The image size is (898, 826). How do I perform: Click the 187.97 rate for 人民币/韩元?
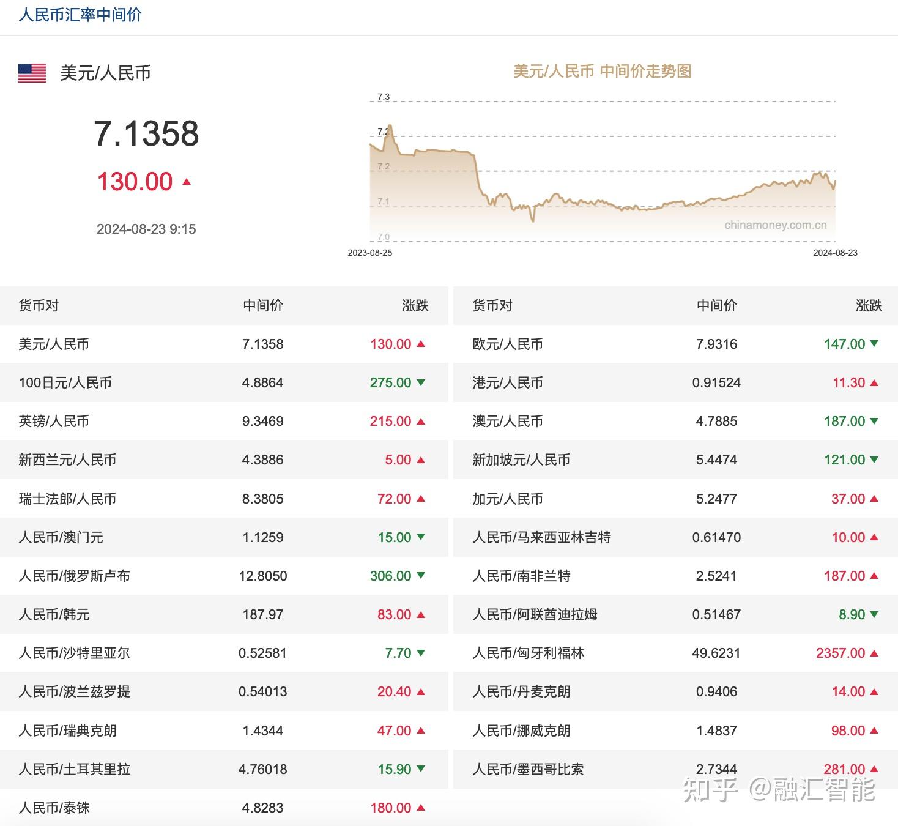point(263,614)
